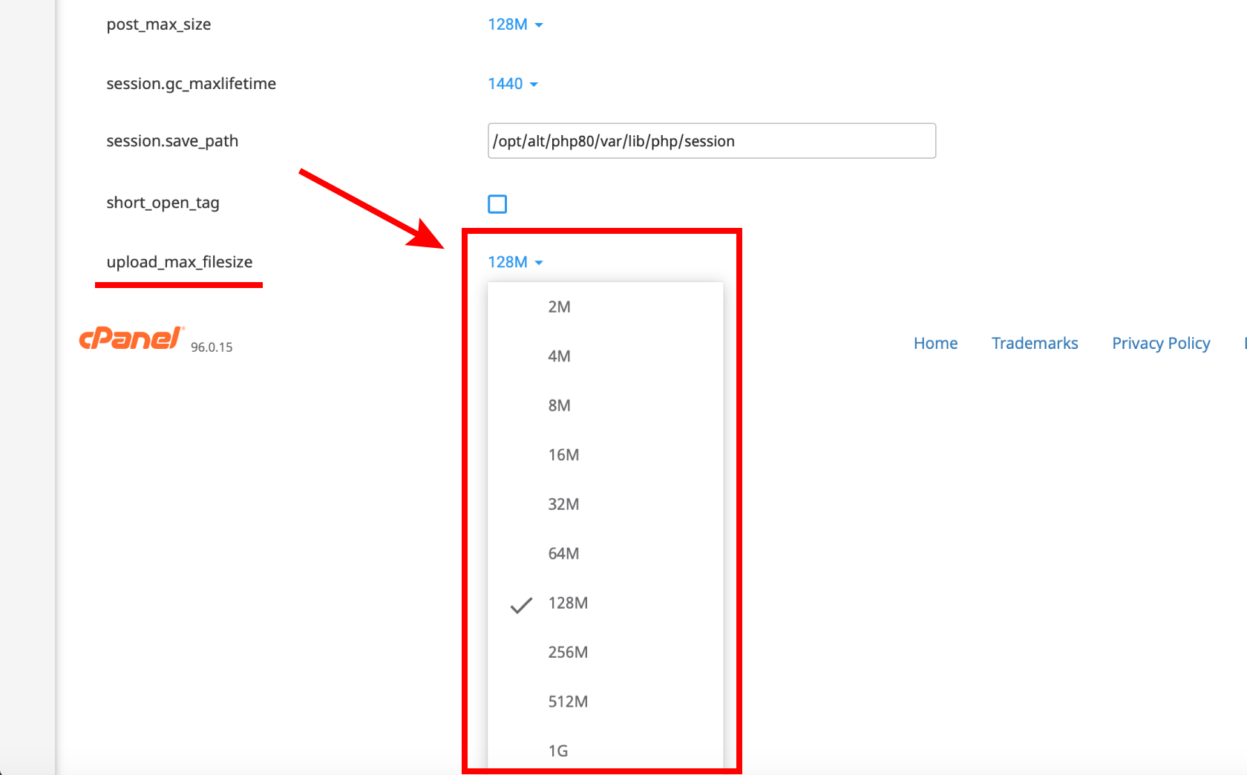This screenshot has width=1247, height=775.
Task: Set upload size to 512M
Action: tap(605, 702)
